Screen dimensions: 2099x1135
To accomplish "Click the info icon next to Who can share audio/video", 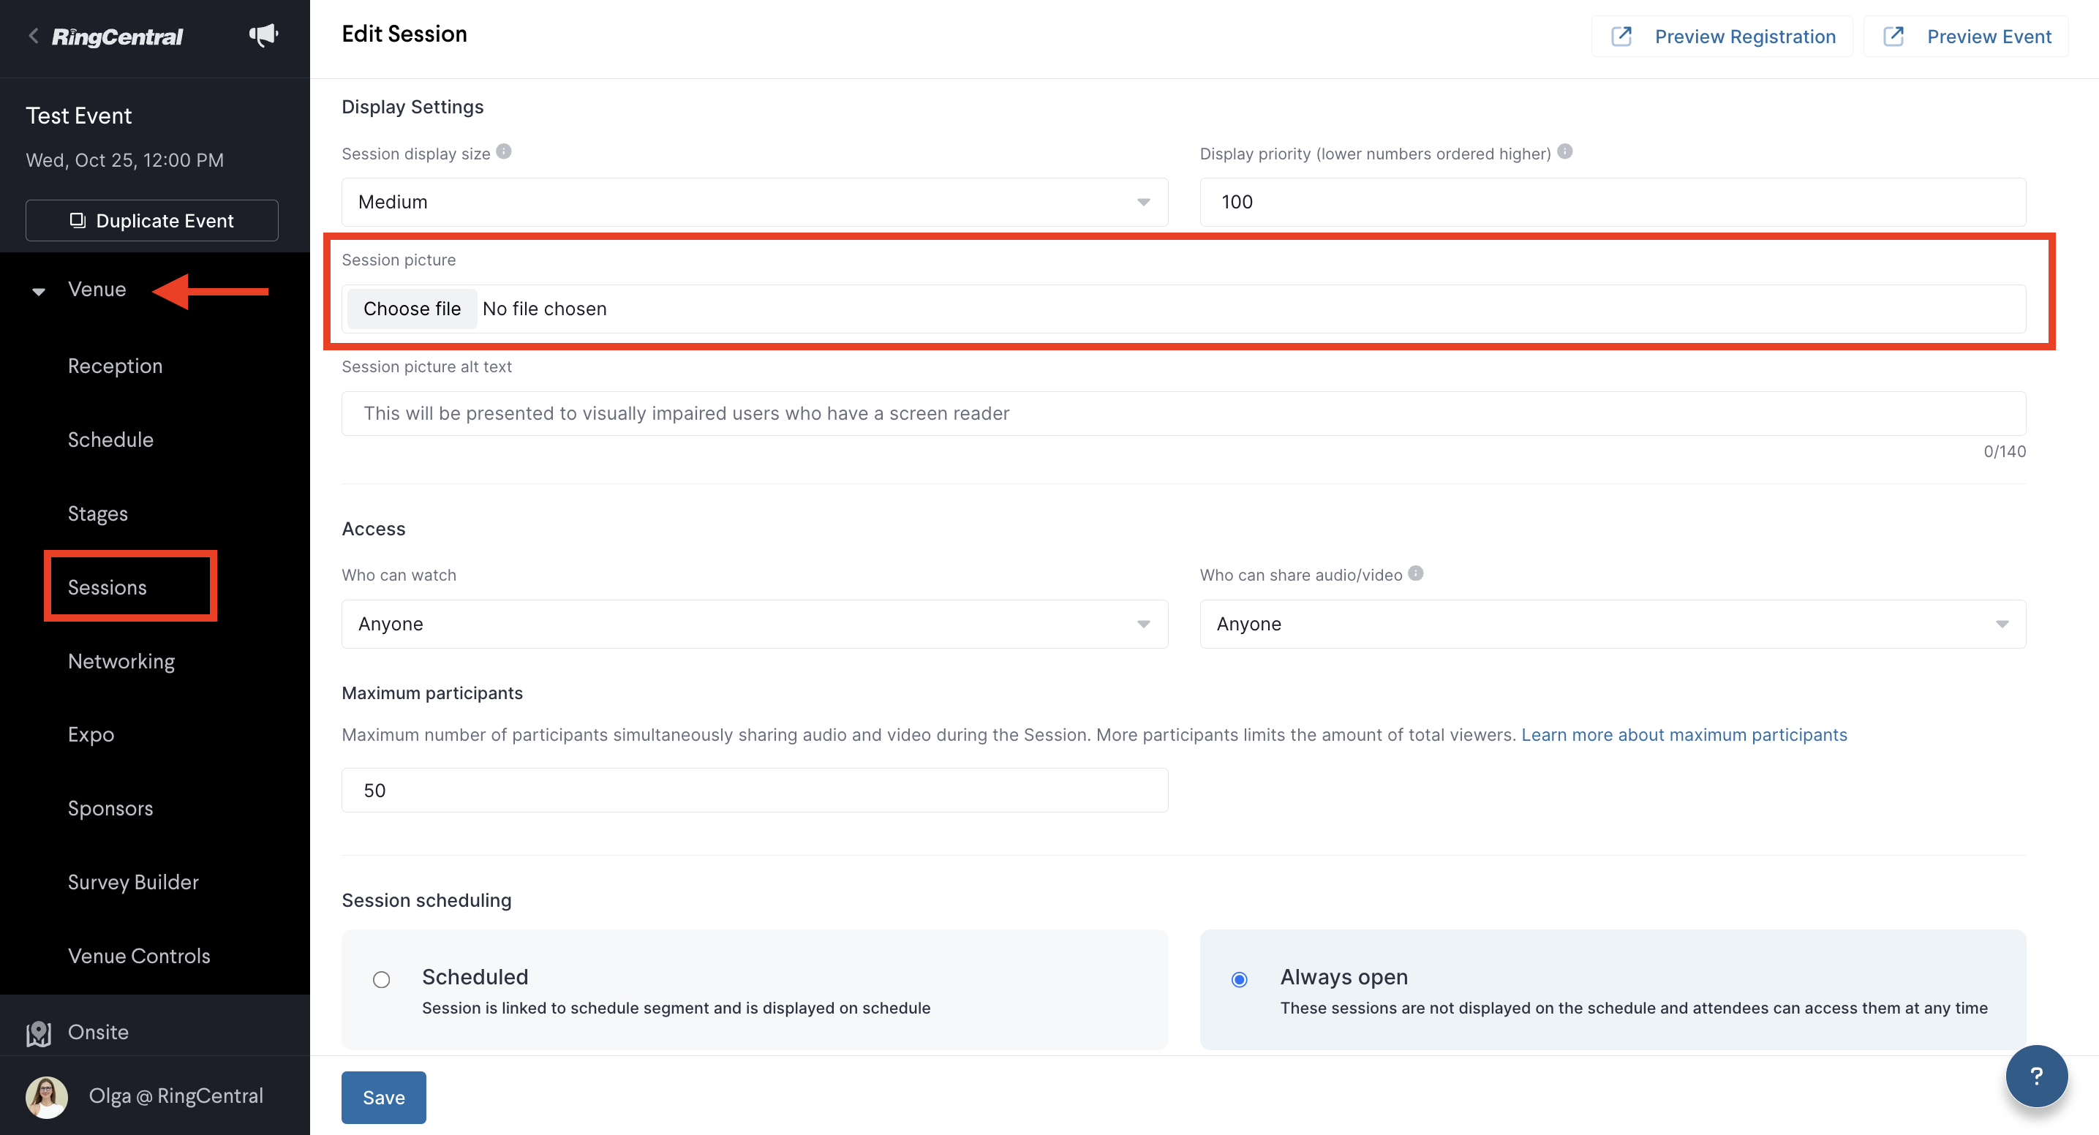I will (x=1416, y=573).
